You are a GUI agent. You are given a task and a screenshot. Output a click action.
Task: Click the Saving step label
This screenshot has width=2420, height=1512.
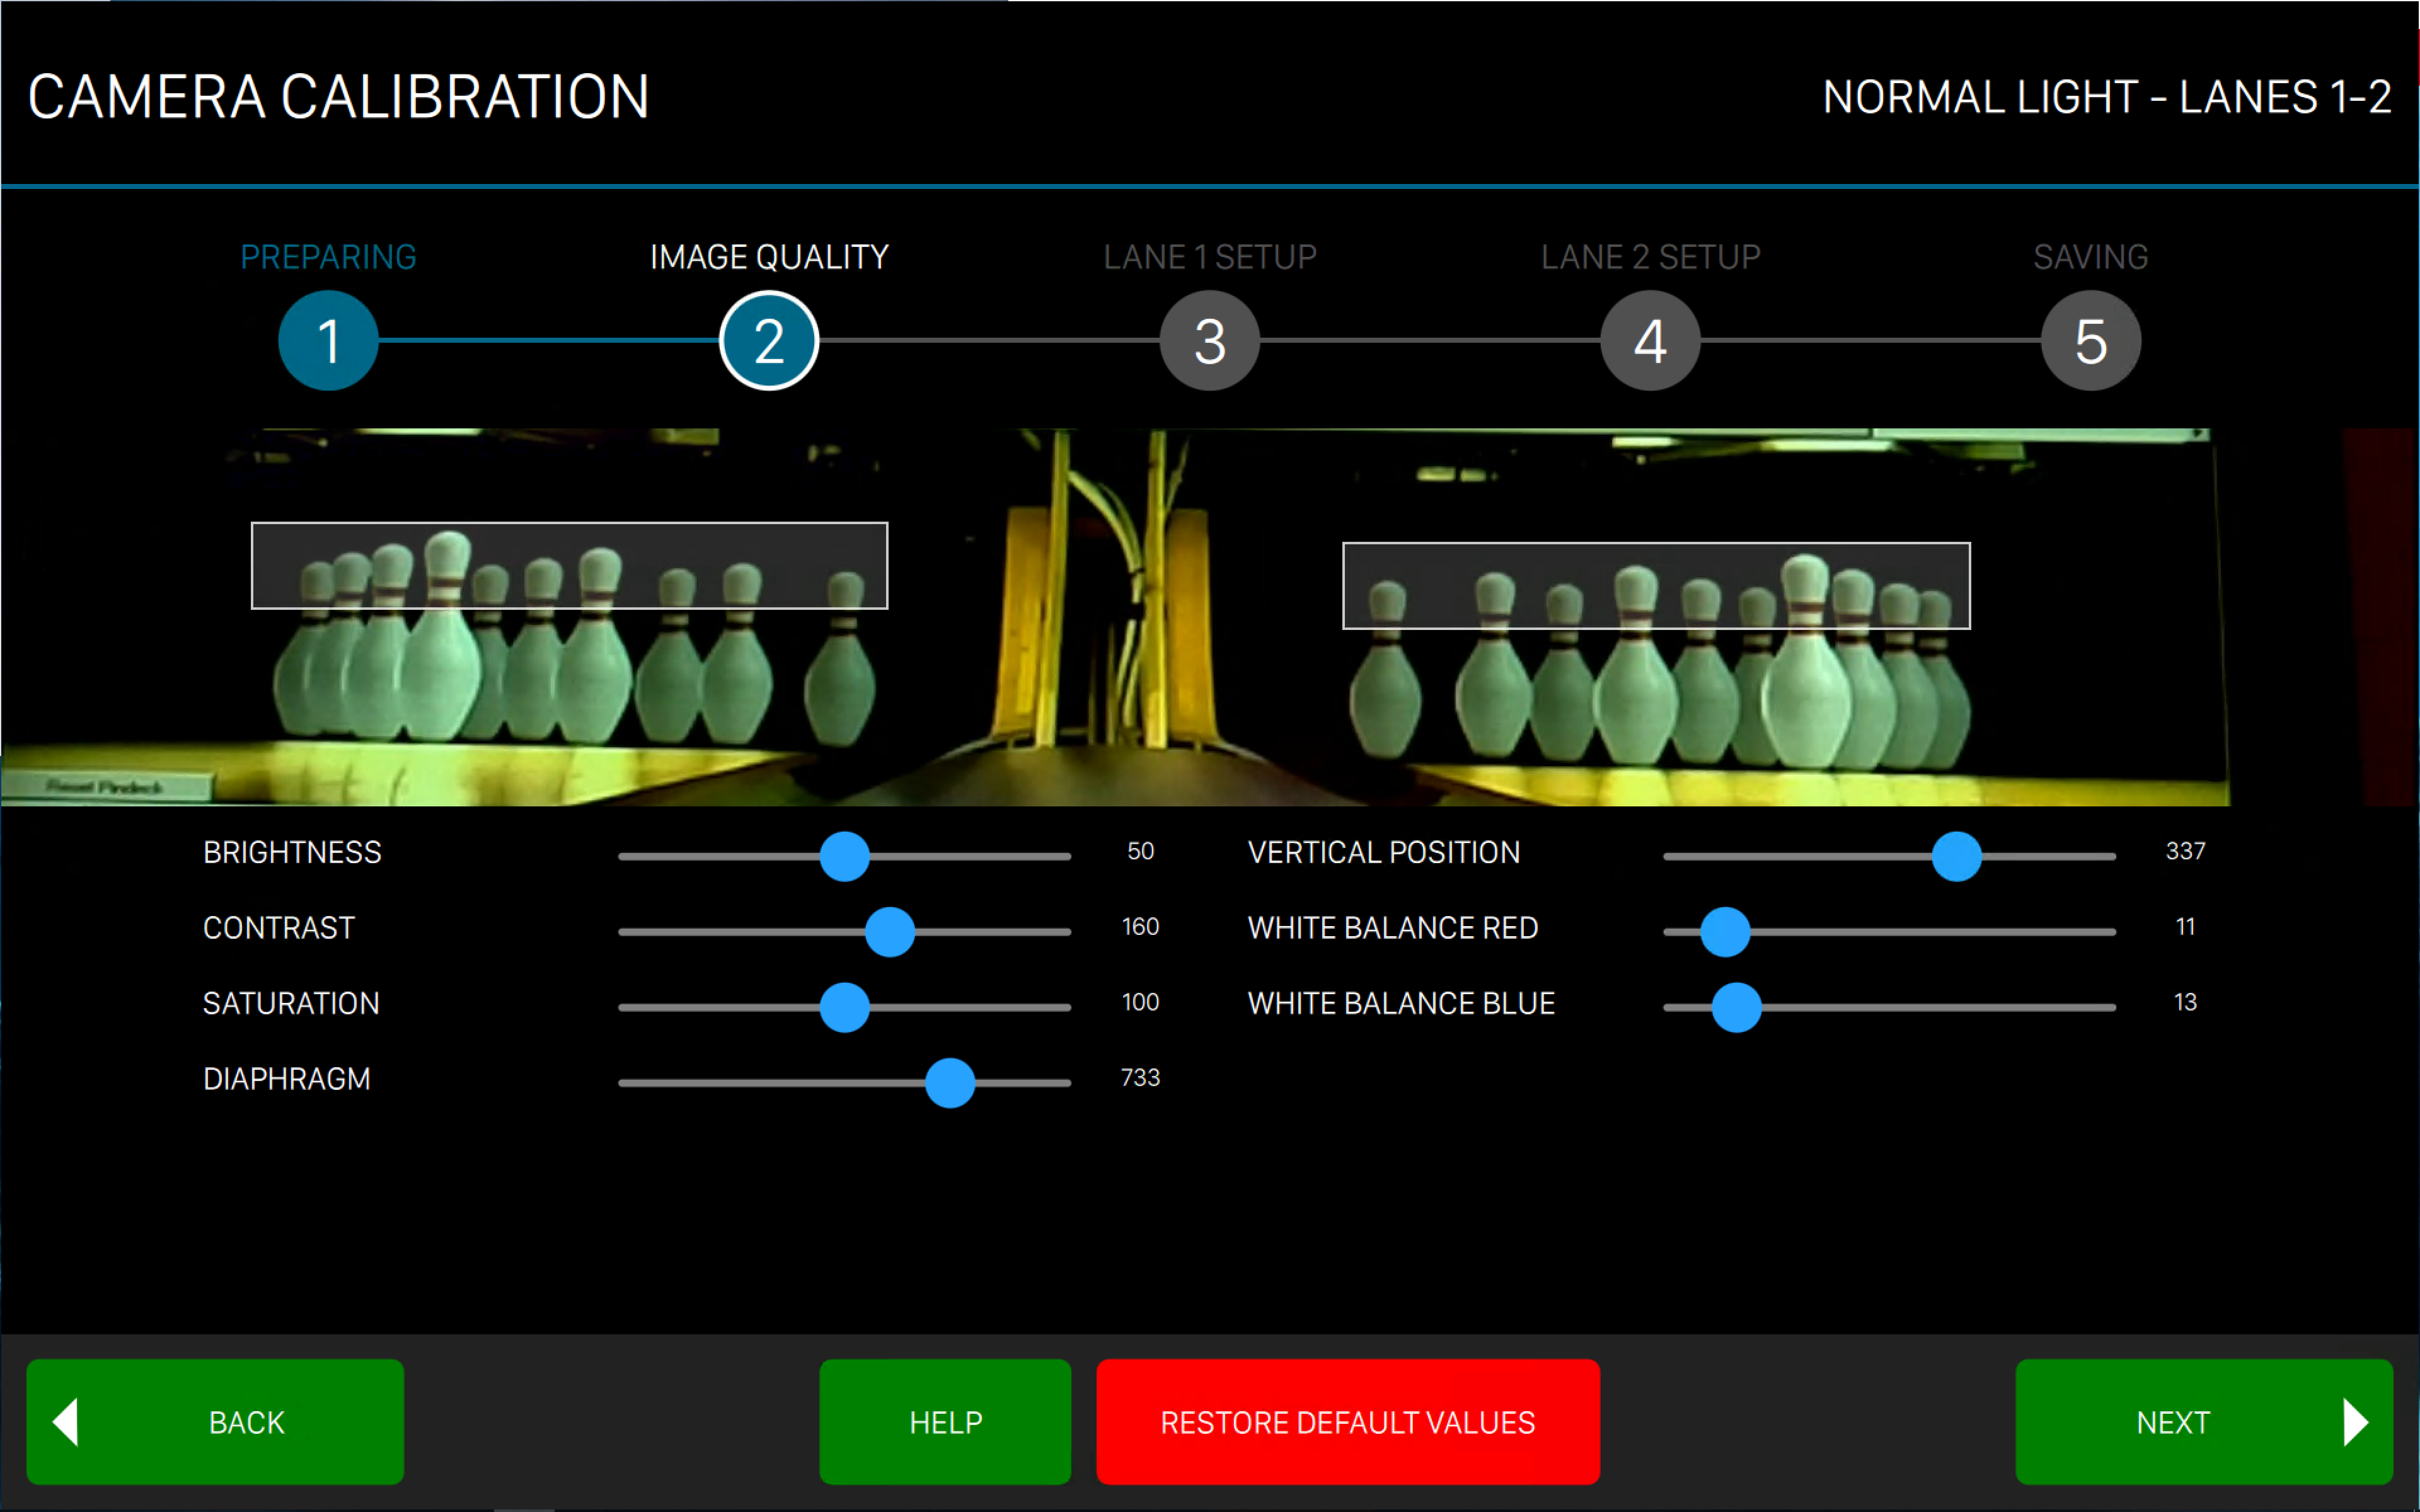[2090, 257]
